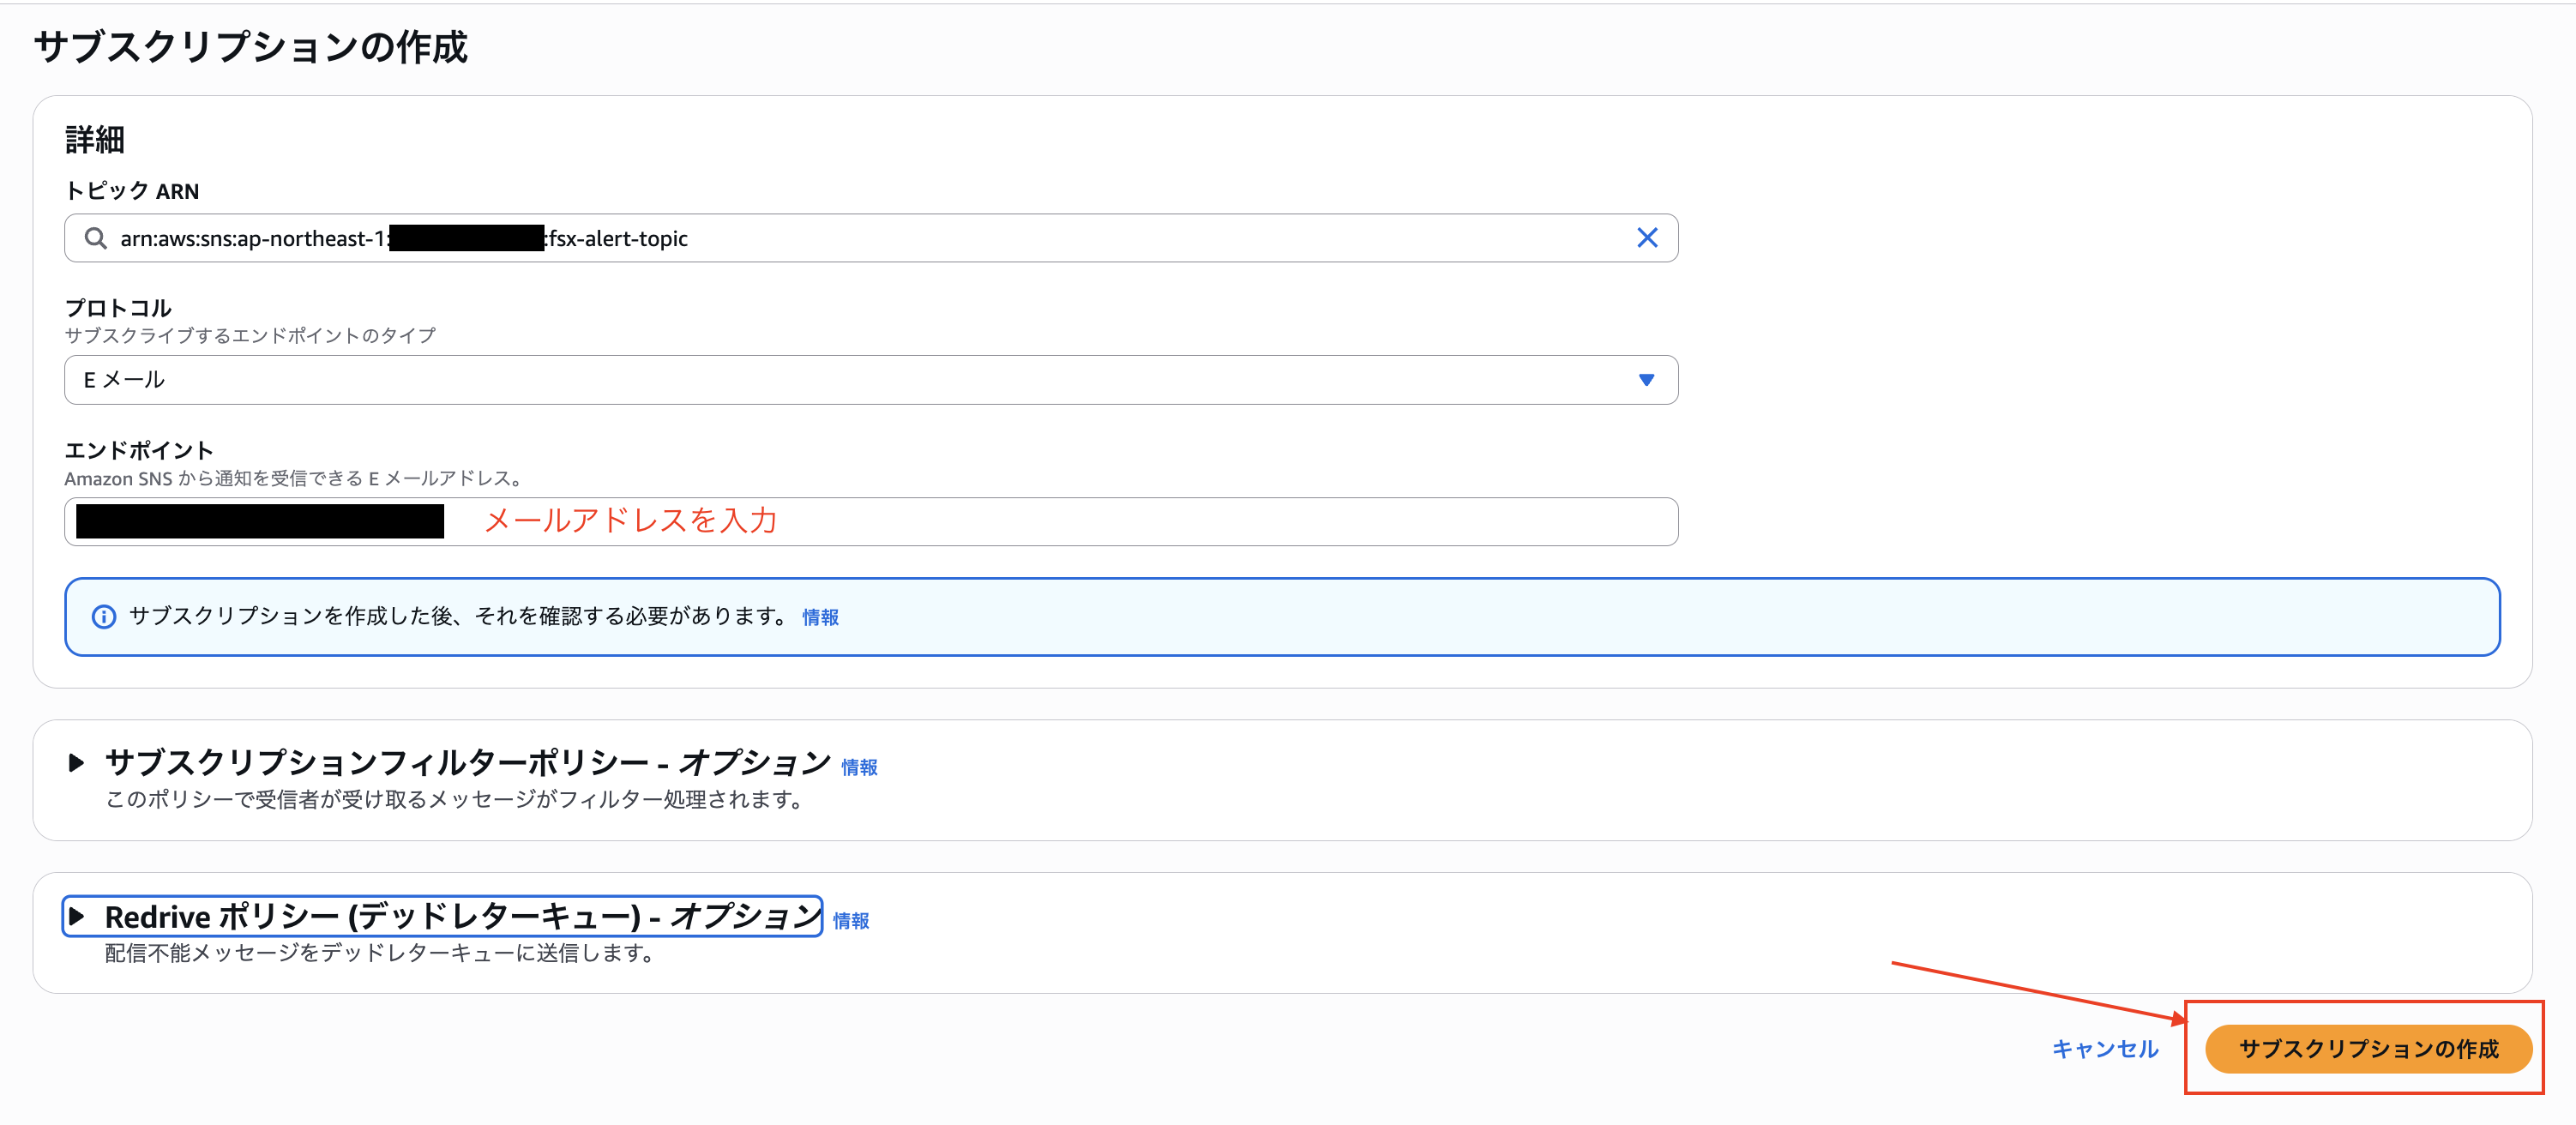Open 情報 link beside Redrive policy heading
The width and height of the screenshot is (2576, 1125).
[851, 921]
